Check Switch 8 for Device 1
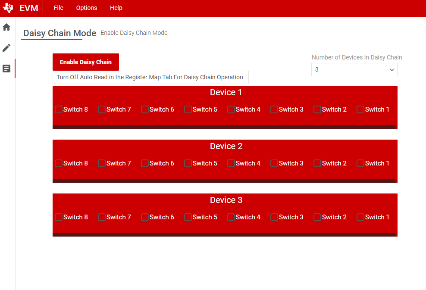 (x=59, y=109)
